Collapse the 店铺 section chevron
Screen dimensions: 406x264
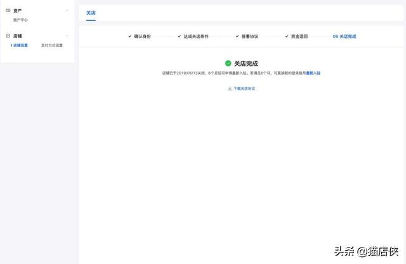point(67,36)
